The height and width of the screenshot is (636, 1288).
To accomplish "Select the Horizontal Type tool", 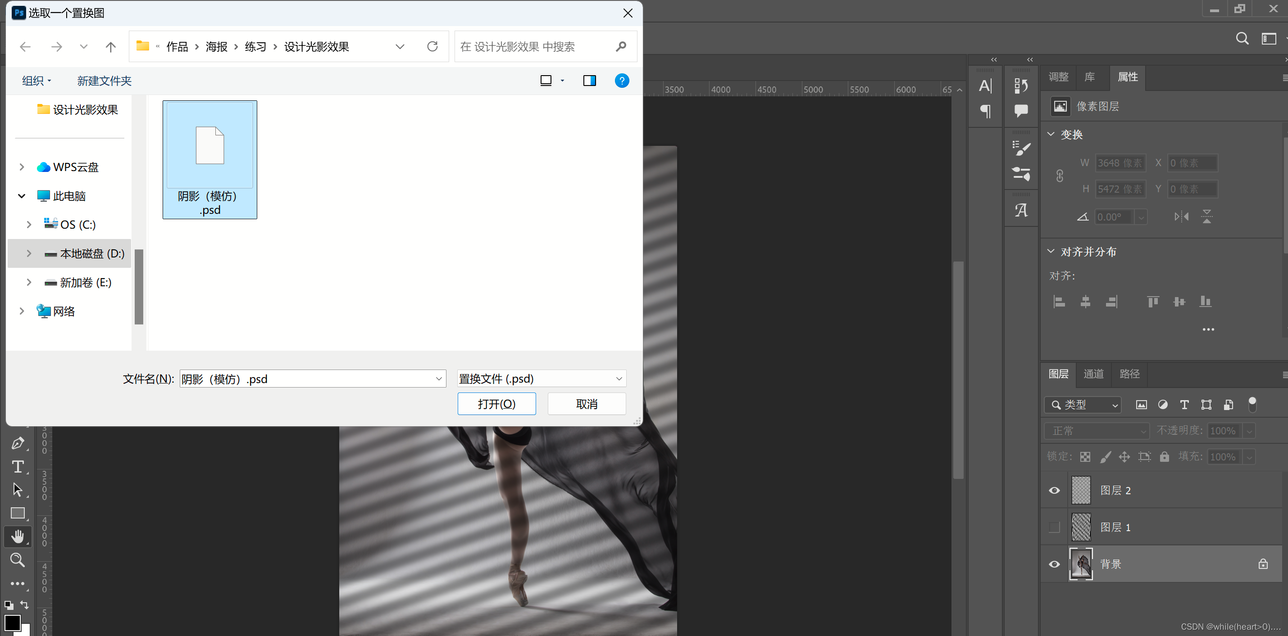I will [18, 467].
